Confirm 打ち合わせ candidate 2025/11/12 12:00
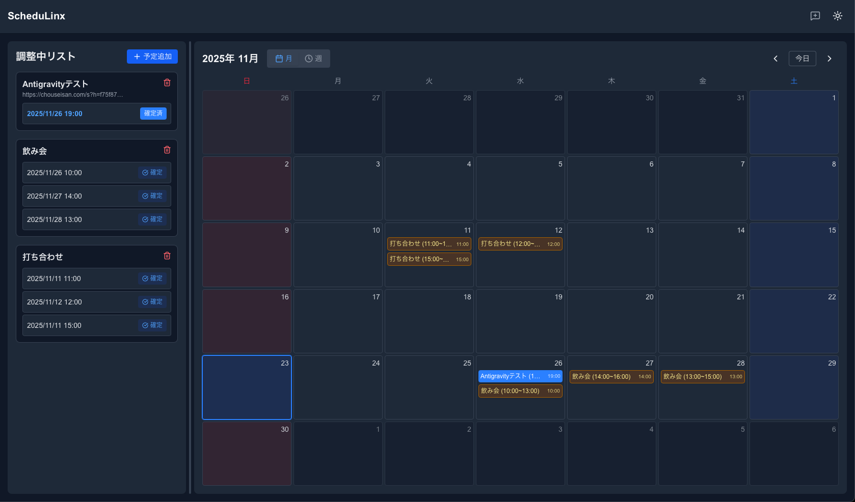The height and width of the screenshot is (502, 855). [x=152, y=302]
